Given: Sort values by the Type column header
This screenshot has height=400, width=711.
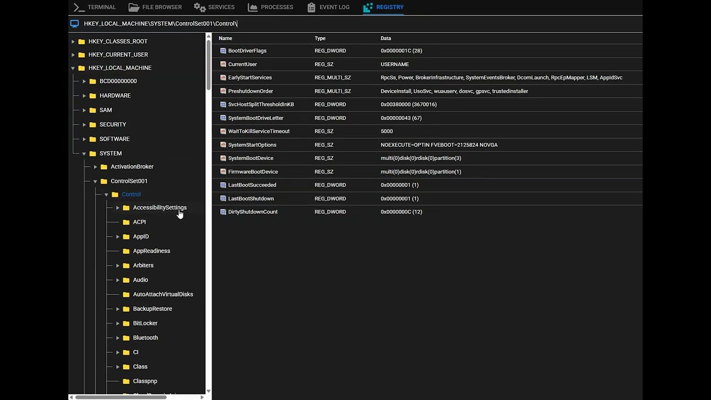Looking at the screenshot, I should pos(320,38).
